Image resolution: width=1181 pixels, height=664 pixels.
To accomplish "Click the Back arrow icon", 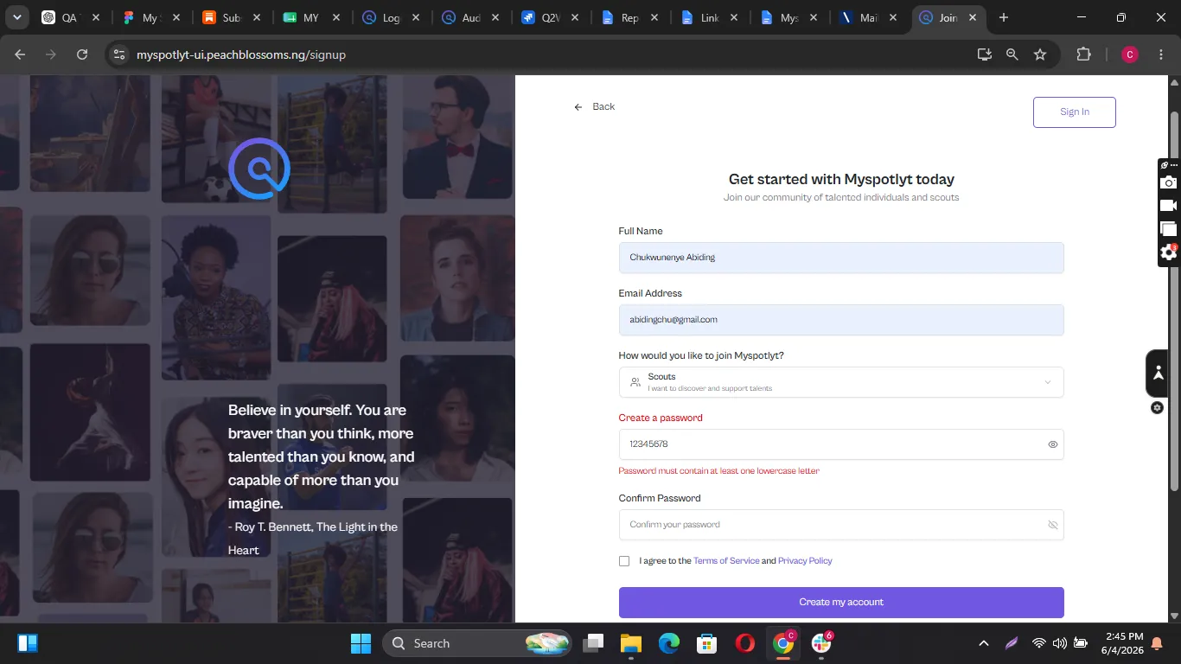I will pos(578,107).
